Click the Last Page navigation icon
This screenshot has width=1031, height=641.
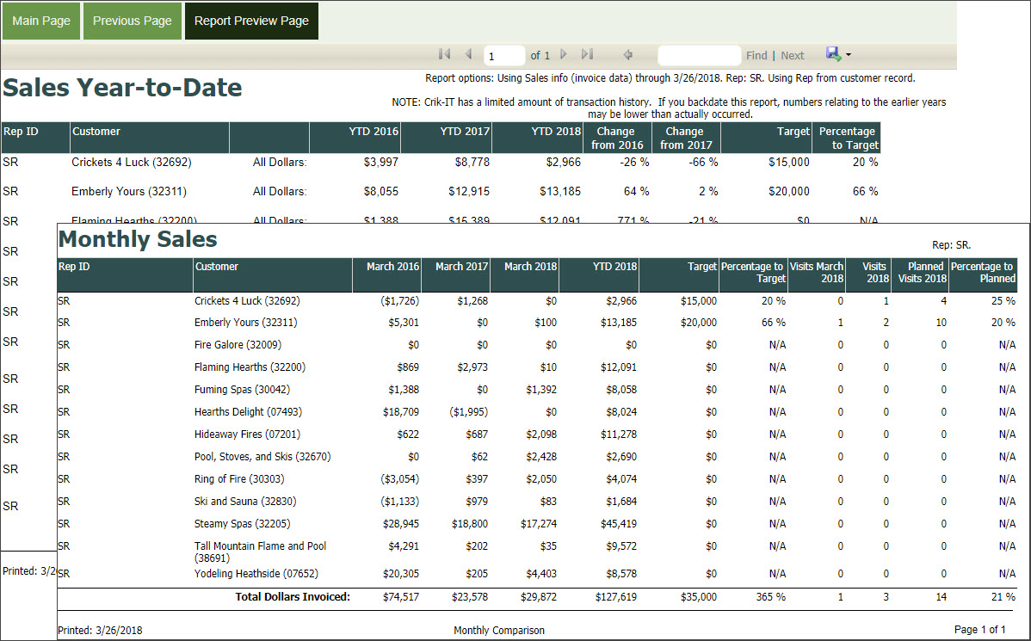pos(586,54)
